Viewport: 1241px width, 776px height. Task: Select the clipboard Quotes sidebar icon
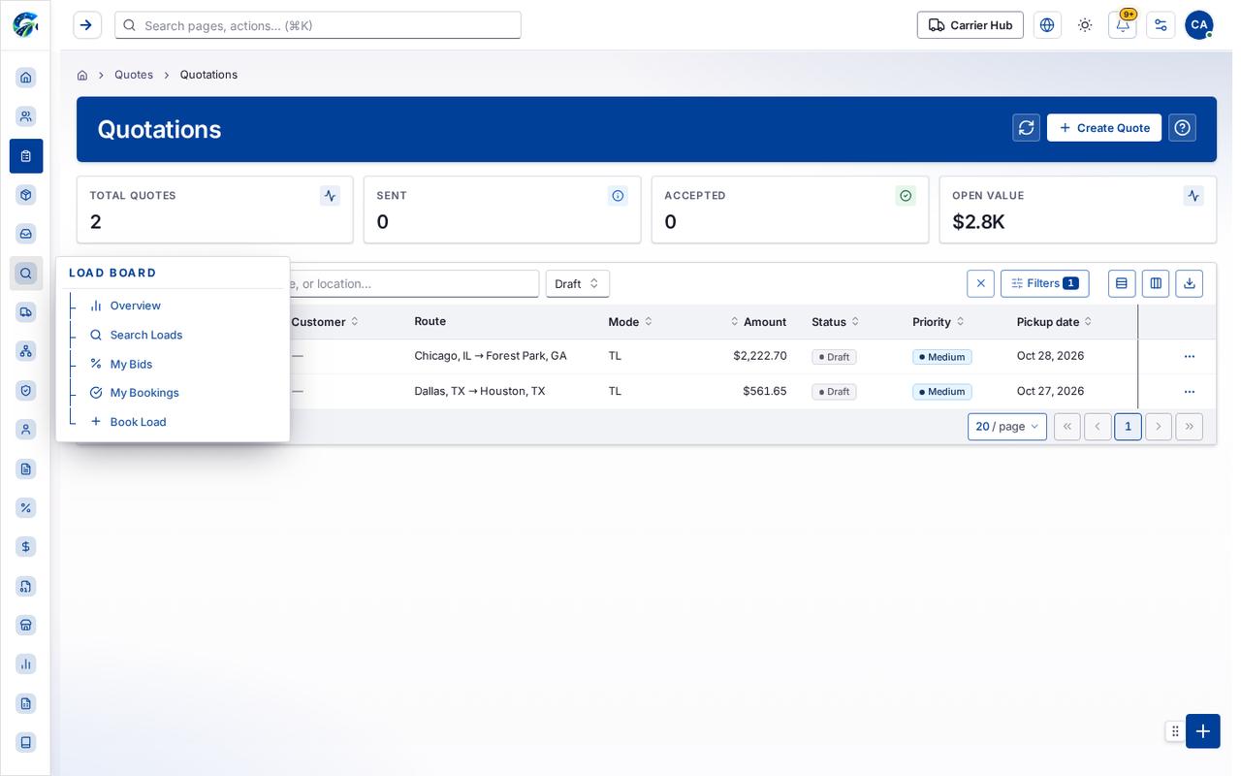pyautogui.click(x=26, y=156)
